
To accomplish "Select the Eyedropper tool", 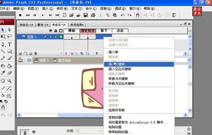I will pos(3,73).
